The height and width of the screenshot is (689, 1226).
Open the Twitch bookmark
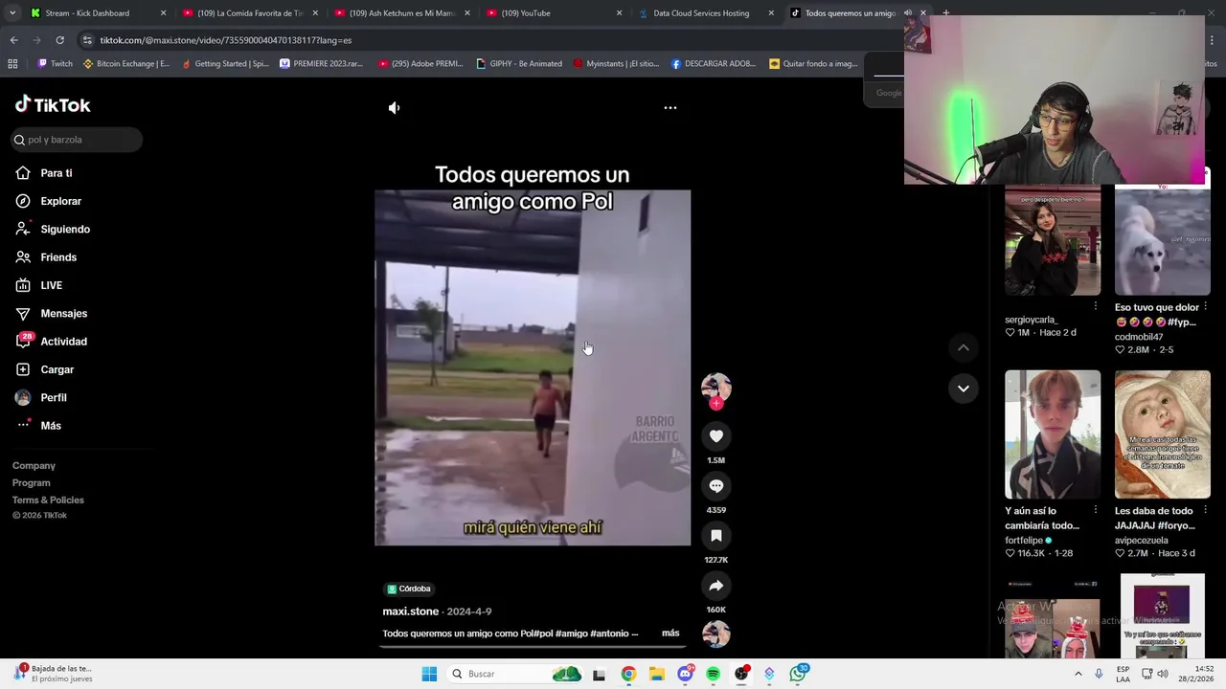click(x=55, y=64)
